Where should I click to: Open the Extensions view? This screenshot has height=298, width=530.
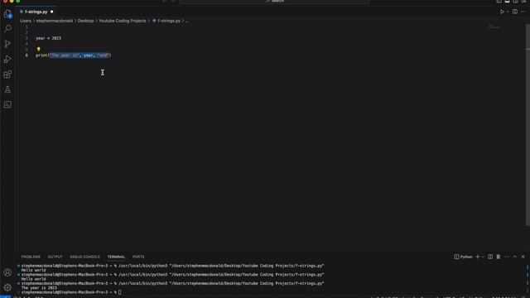click(x=7, y=74)
